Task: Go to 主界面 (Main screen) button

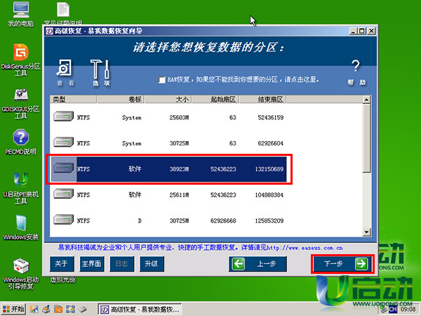Action: [x=92, y=264]
